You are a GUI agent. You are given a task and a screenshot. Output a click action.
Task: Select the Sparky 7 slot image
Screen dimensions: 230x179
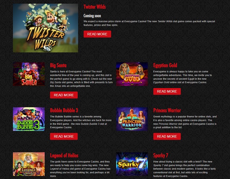[x=132, y=164]
